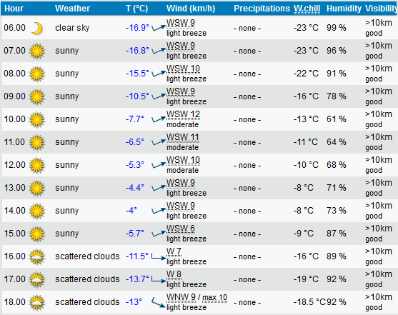Click the wind arrow icon at 06.00

point(159,28)
